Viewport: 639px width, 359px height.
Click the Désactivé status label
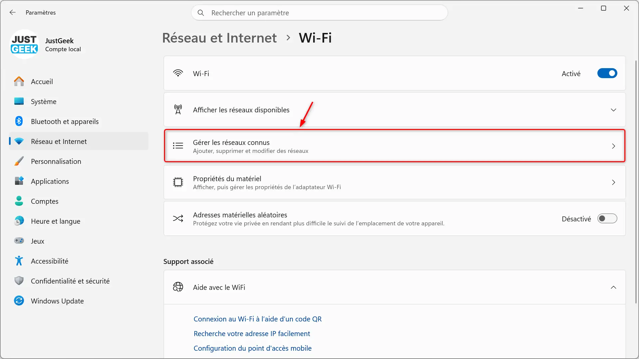[x=576, y=219]
